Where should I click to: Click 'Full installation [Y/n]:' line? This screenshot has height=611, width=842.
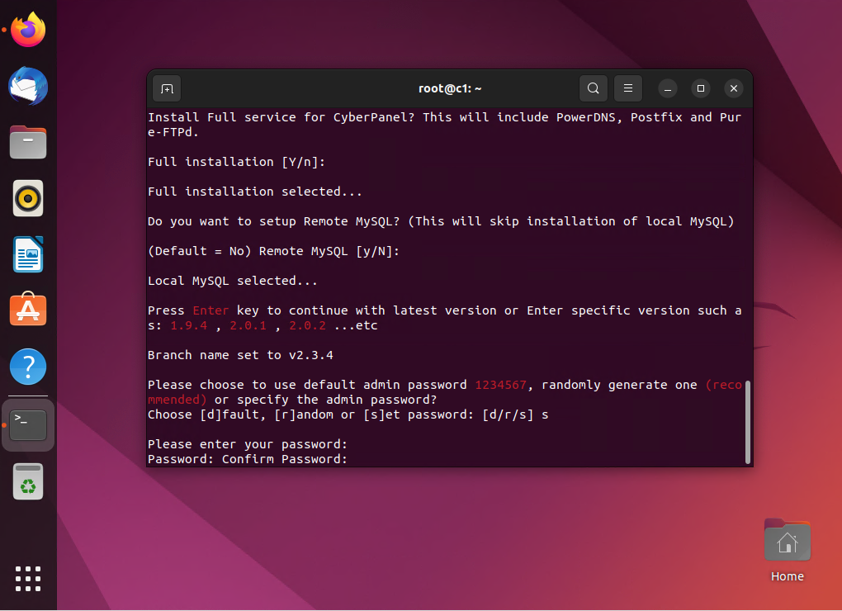pyautogui.click(x=237, y=162)
